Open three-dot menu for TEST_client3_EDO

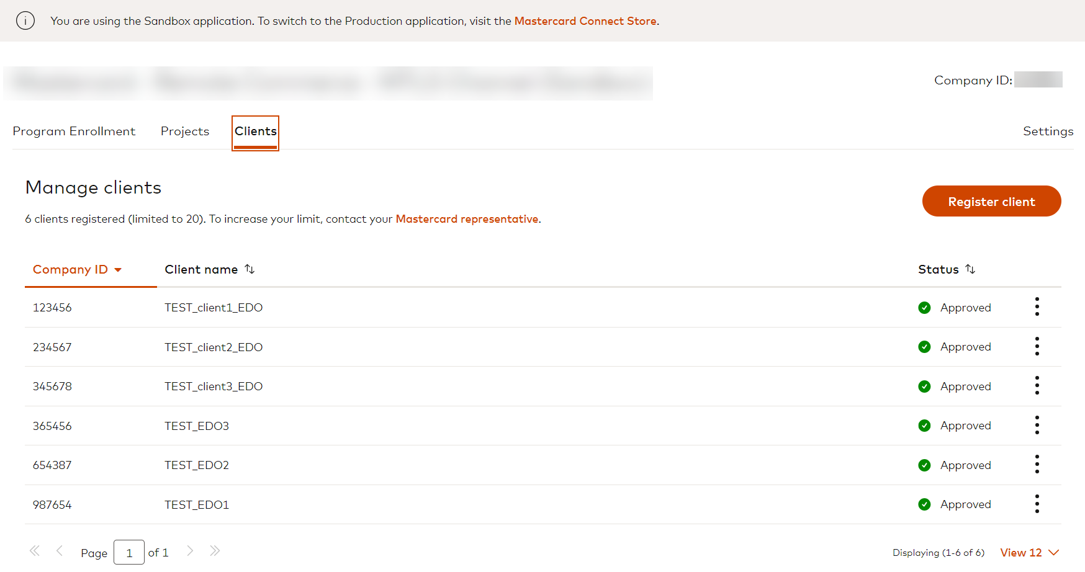point(1037,385)
